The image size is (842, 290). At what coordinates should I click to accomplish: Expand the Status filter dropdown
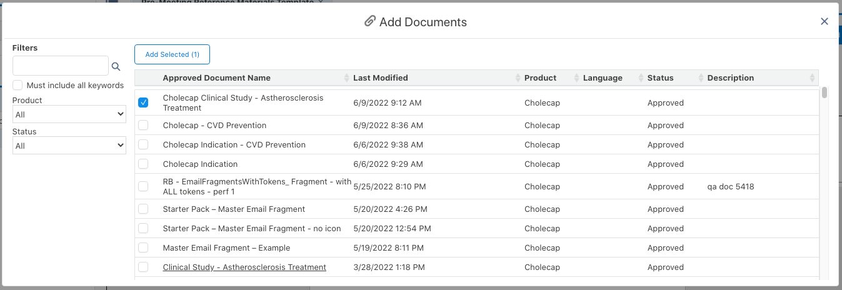(x=69, y=146)
